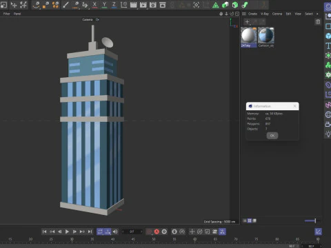Render to Picture Viewer clapperboard with play
Screen dimensions: 331x248
click(143, 5)
